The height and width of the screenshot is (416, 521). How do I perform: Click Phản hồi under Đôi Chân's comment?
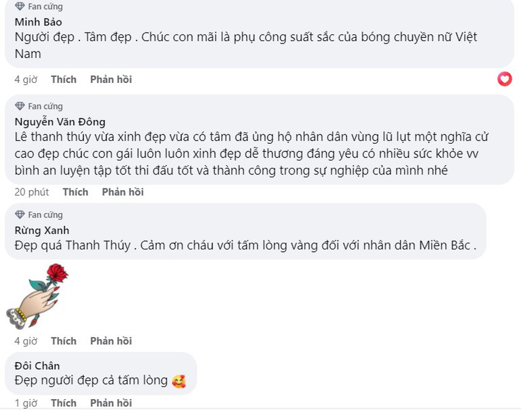coord(111,403)
